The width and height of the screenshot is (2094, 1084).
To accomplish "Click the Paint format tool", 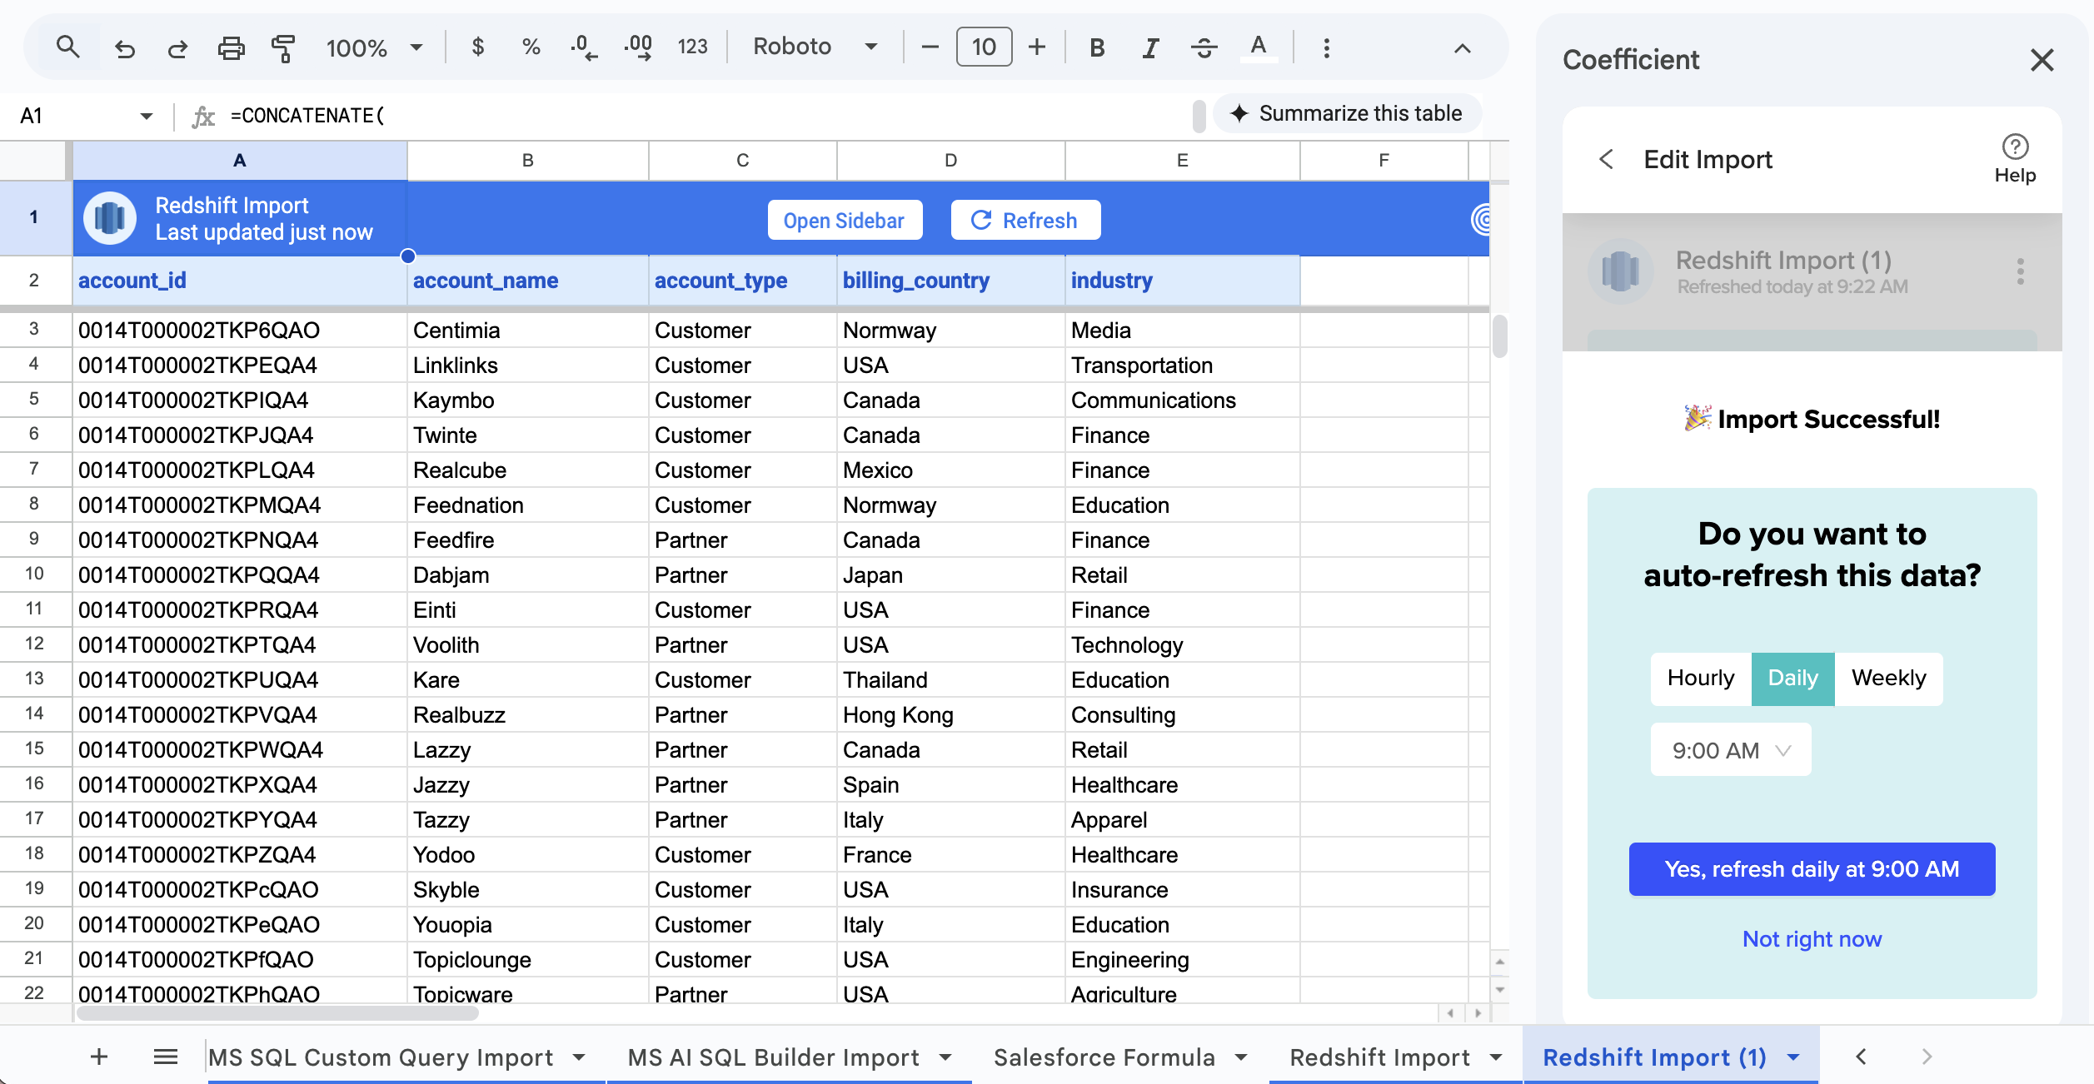I will click(283, 48).
